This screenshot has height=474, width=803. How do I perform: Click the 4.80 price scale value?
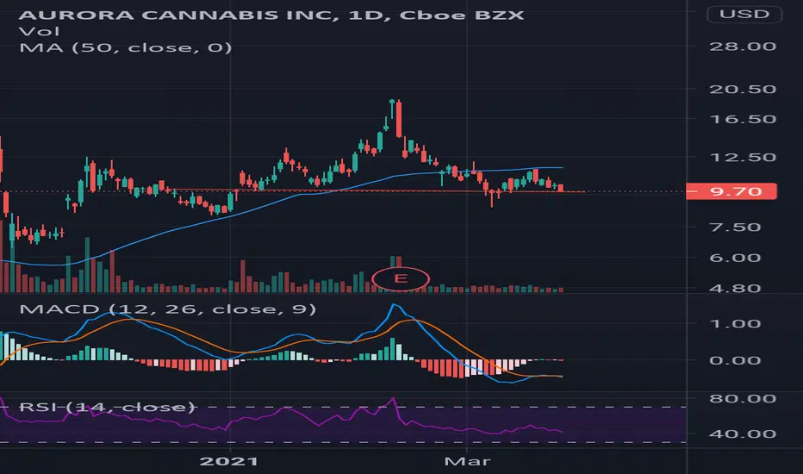coord(735,288)
